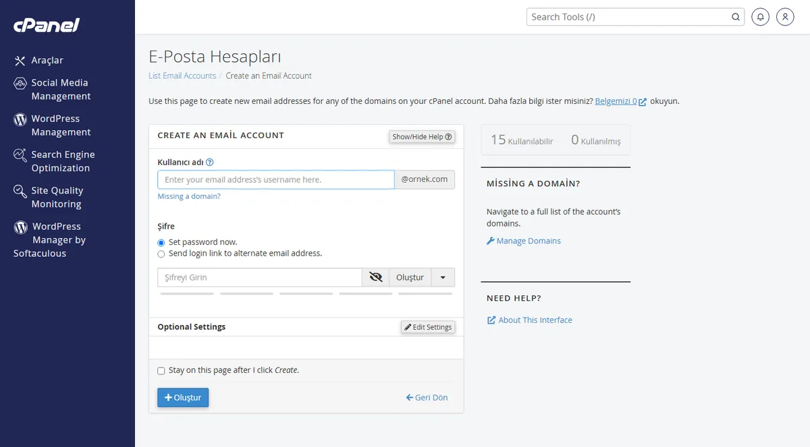
Task: Open the Manage Domains link
Action: [x=529, y=241]
